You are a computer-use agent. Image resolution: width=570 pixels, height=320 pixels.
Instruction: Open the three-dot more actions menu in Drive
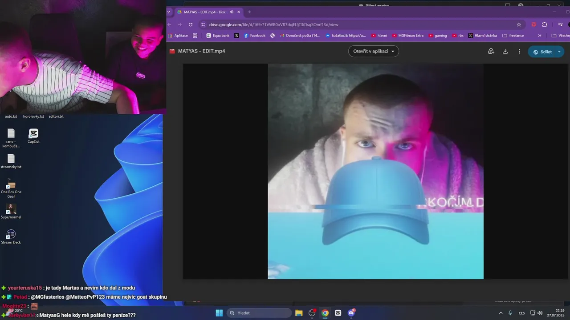click(519, 51)
